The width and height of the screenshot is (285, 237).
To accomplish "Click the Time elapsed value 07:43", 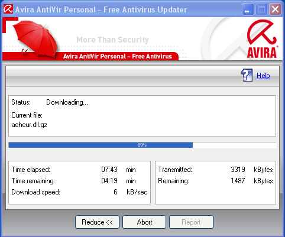I will [109, 170].
